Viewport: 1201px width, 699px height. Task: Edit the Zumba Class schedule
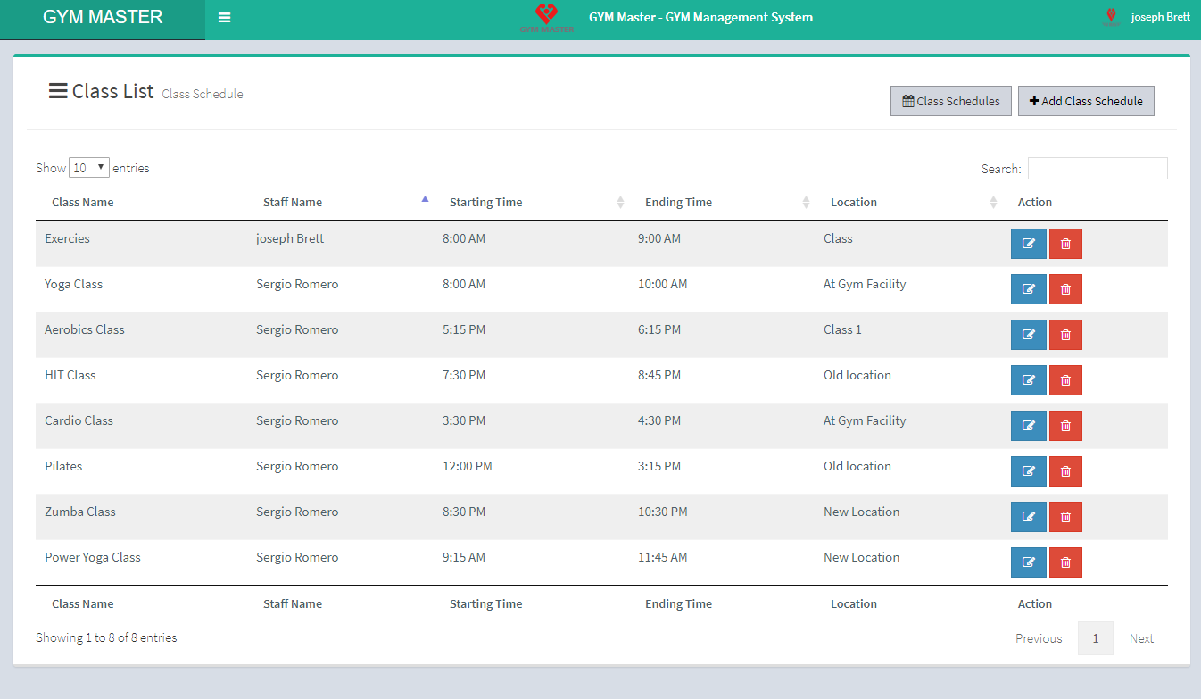[x=1028, y=517]
